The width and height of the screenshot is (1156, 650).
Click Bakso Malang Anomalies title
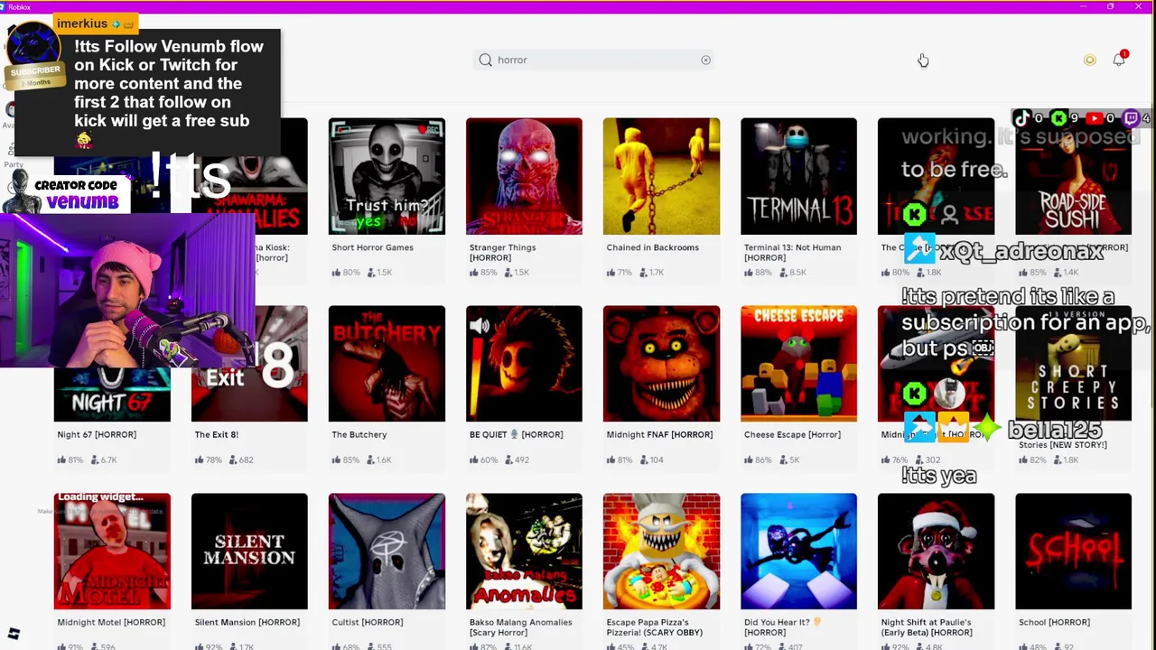pos(520,627)
